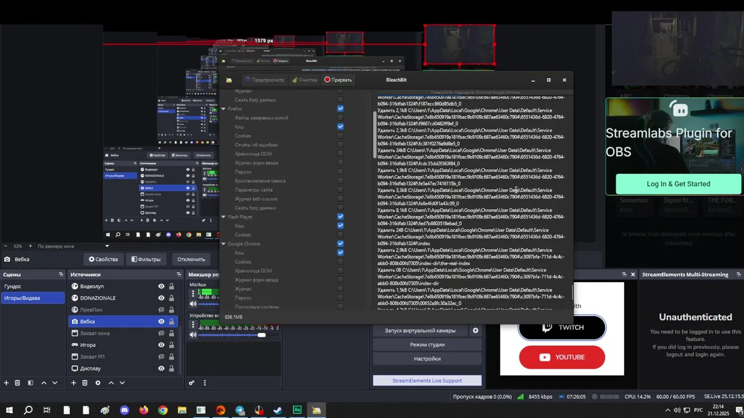Mute the Mic/Aux speaker icon
The width and height of the screenshot is (744, 418).
coord(193,304)
